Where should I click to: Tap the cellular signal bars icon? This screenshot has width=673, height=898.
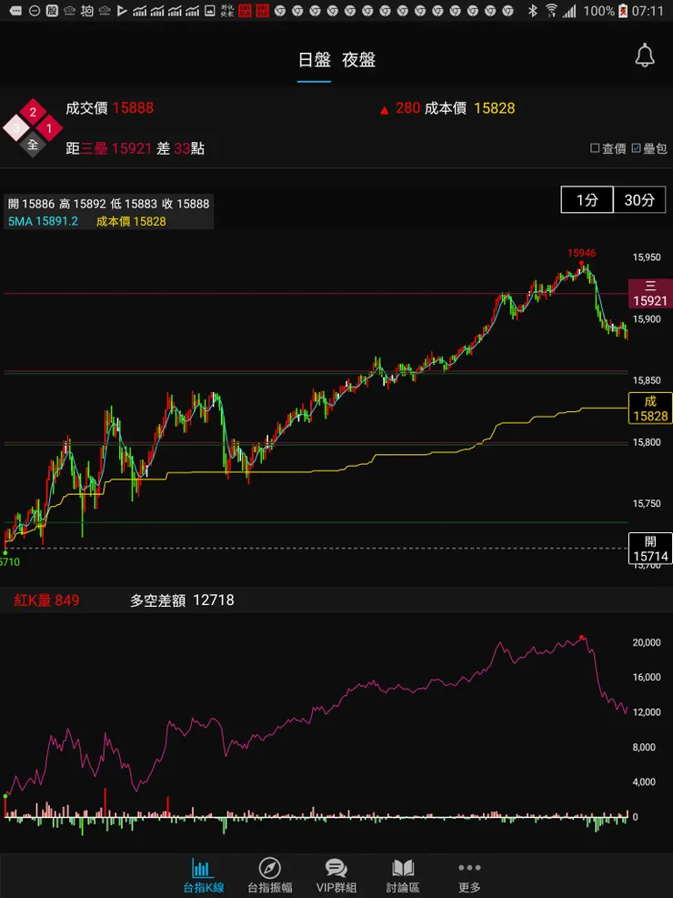point(568,10)
